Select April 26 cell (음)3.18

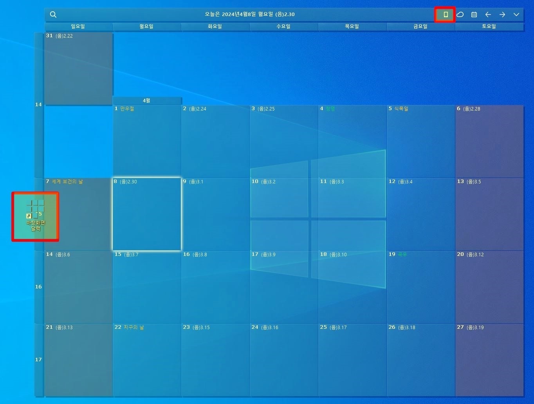click(x=421, y=360)
